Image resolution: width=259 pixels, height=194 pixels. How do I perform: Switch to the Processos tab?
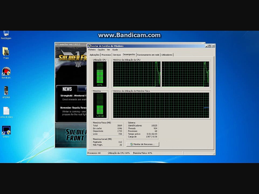(x=106, y=55)
